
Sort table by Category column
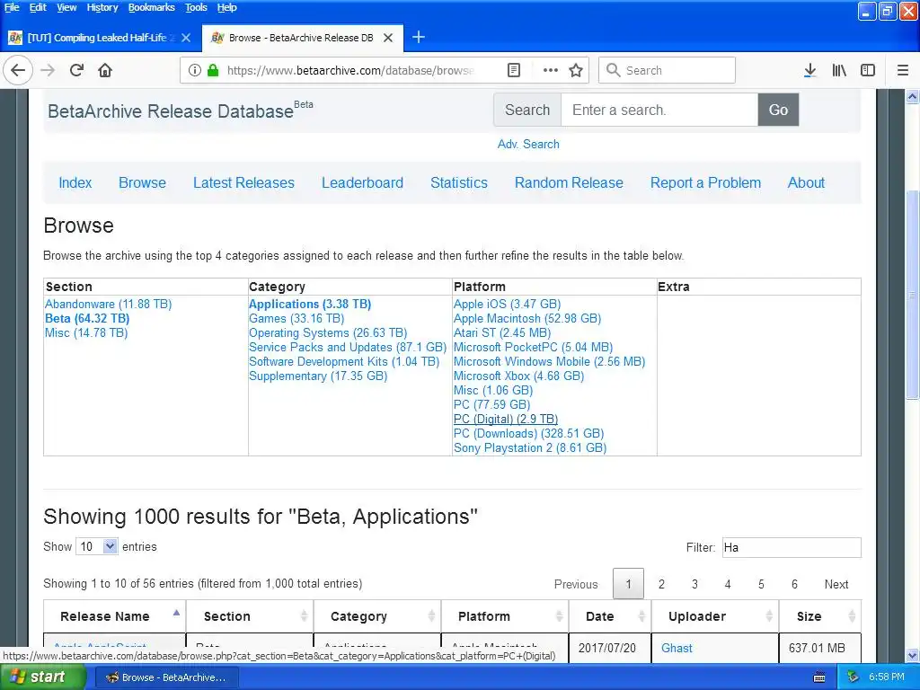point(377,616)
